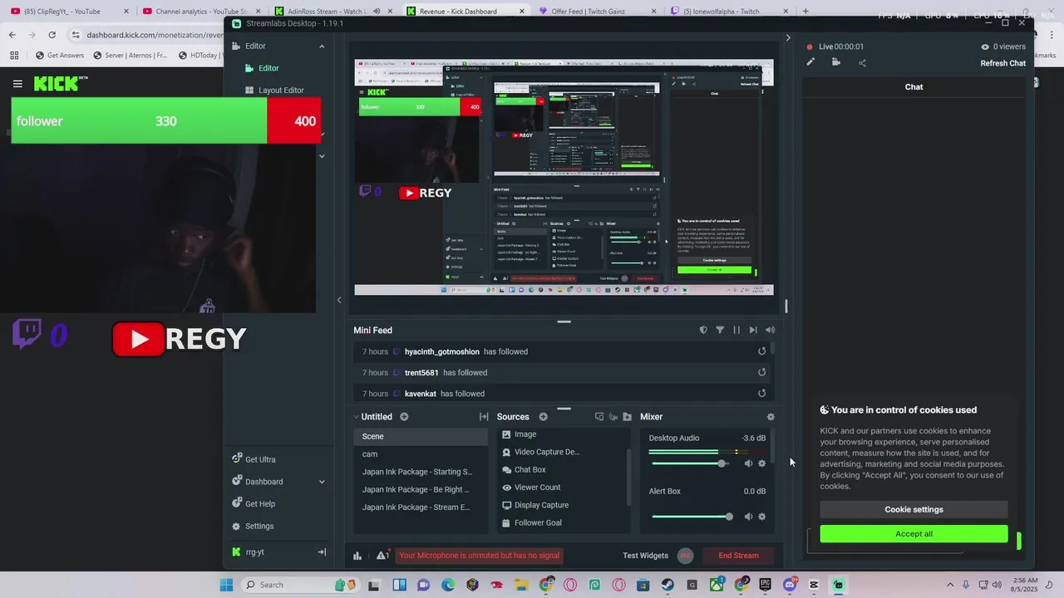Repeat alert for hyacinth_gotmoshion
Viewport: 1064px width, 598px height.
tap(761, 351)
